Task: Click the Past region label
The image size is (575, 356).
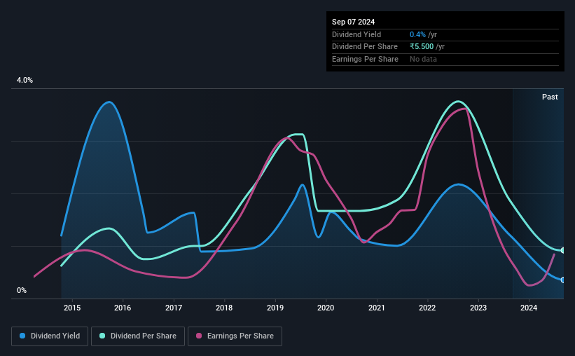Action: [x=550, y=97]
